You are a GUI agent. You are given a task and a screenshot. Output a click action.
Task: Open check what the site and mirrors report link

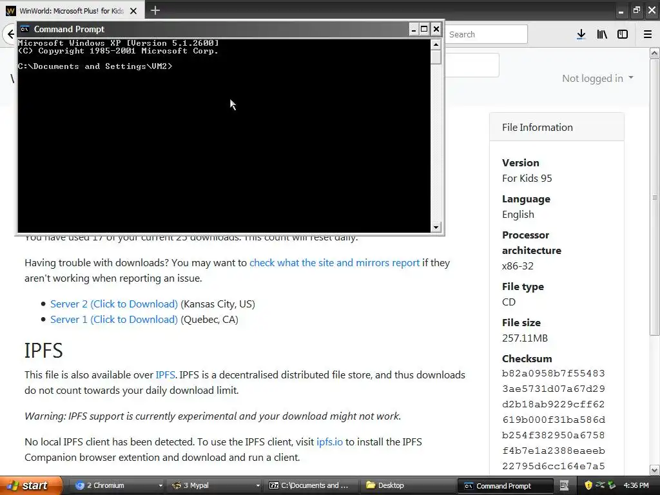point(335,263)
